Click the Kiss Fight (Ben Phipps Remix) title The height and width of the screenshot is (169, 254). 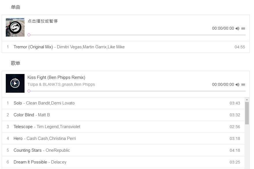click(56, 77)
